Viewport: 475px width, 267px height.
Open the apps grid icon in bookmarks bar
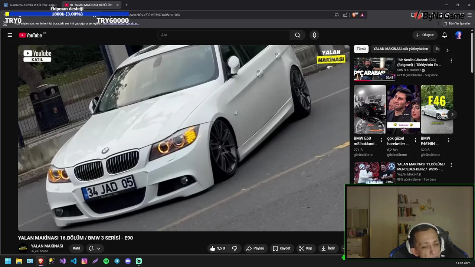click(5, 23)
